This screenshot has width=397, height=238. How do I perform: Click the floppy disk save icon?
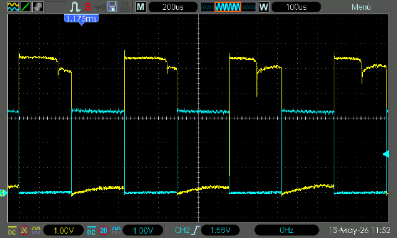pos(112,7)
